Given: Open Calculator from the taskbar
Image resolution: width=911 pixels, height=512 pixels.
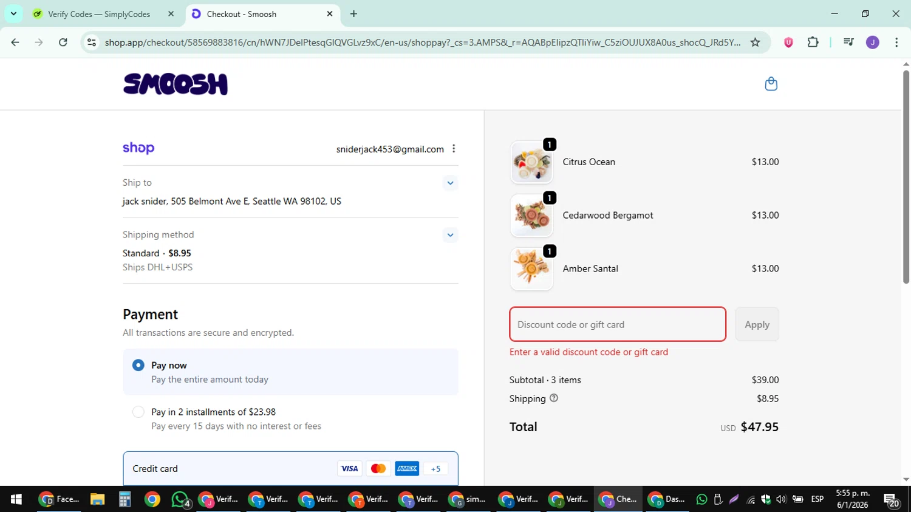Looking at the screenshot, I should coord(125,499).
